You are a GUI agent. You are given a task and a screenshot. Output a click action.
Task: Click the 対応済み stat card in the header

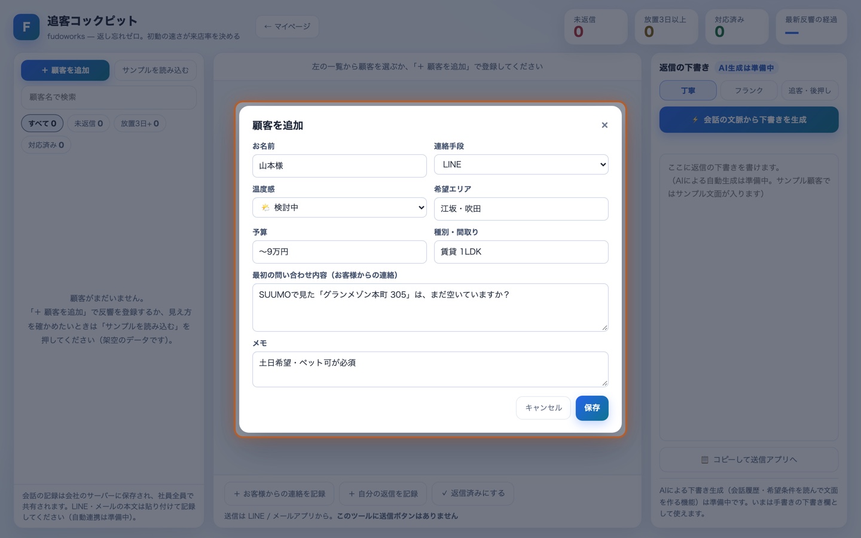pyautogui.click(x=737, y=26)
